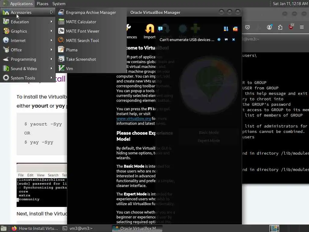Open the www.virtualbox.org link

click(133, 118)
